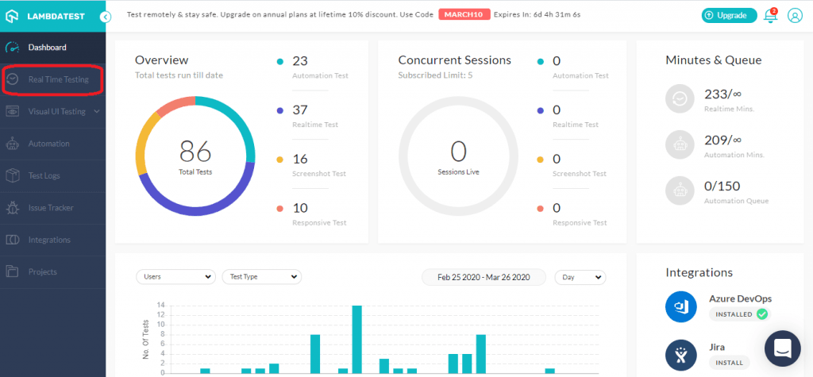The image size is (813, 377).
Task: Open the chat support bubble
Action: pyautogui.click(x=782, y=349)
